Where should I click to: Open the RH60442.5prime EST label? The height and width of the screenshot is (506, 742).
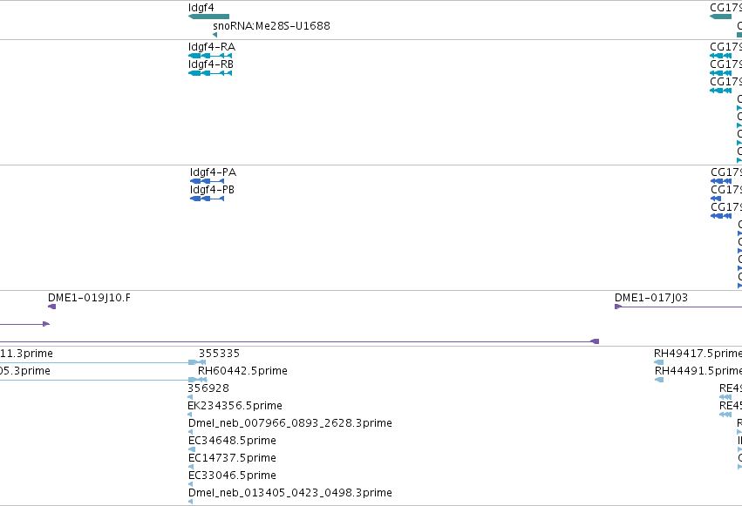(242, 371)
